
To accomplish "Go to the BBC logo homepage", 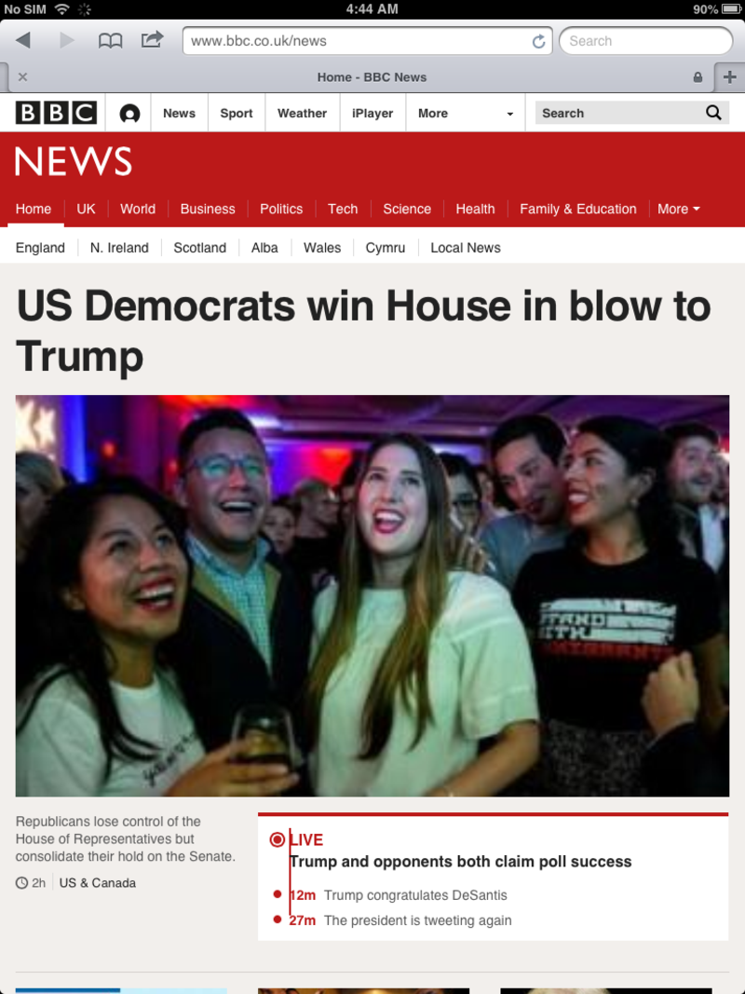I will point(57,113).
